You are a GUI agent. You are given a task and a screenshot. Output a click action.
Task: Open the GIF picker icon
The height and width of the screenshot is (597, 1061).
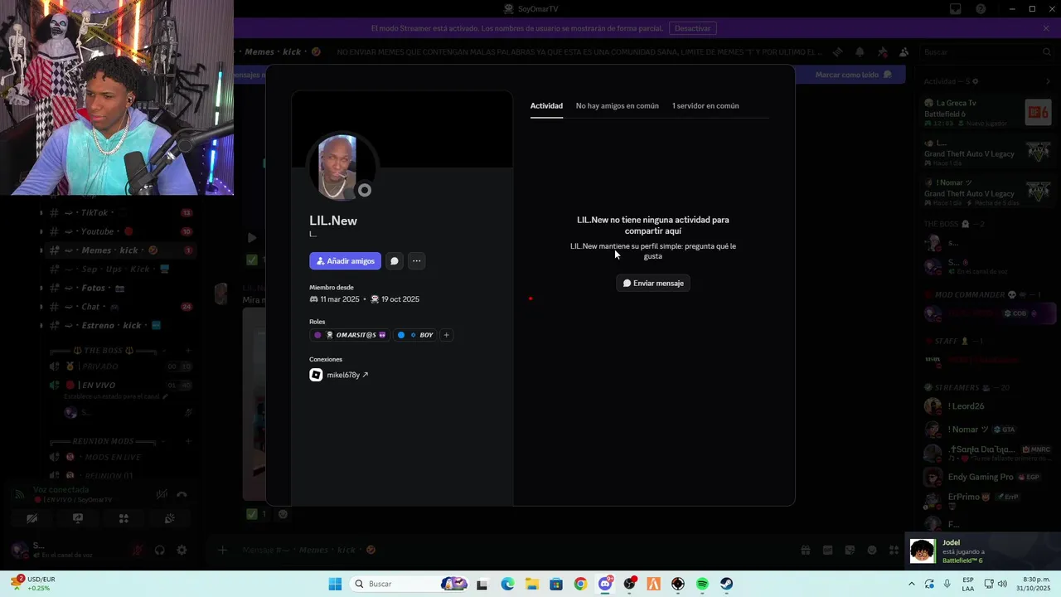coord(827,550)
